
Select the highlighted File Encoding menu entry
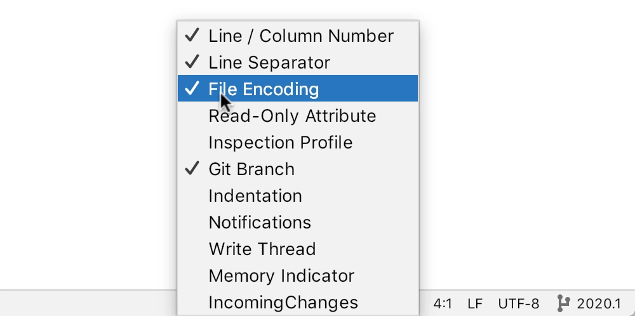(x=298, y=88)
